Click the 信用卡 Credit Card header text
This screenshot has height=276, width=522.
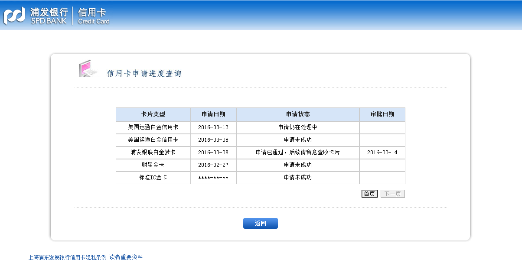point(94,16)
